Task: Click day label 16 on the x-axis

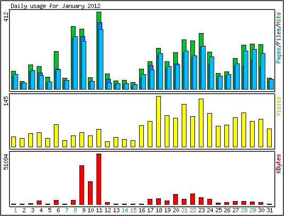Action: coord(142,210)
